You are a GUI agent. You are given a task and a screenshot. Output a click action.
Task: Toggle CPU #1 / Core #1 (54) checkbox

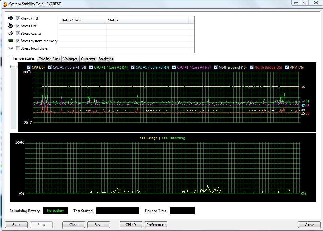coord(50,67)
